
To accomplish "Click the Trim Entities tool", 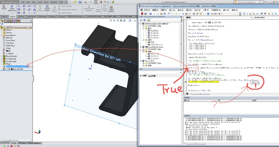I will click(40, 8).
